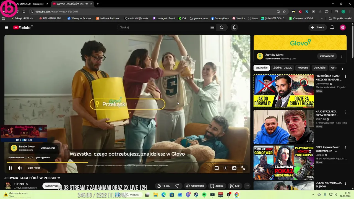Click the ad progress bar
This screenshot has height=199, width=354.
[x=127, y=163]
